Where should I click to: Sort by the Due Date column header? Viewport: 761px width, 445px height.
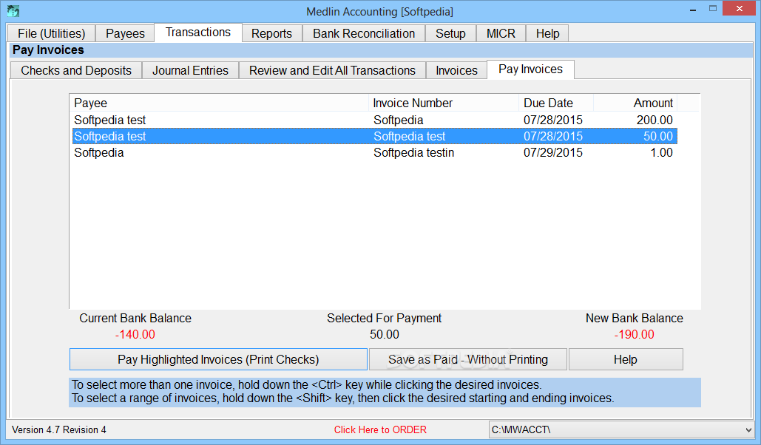pyautogui.click(x=556, y=103)
